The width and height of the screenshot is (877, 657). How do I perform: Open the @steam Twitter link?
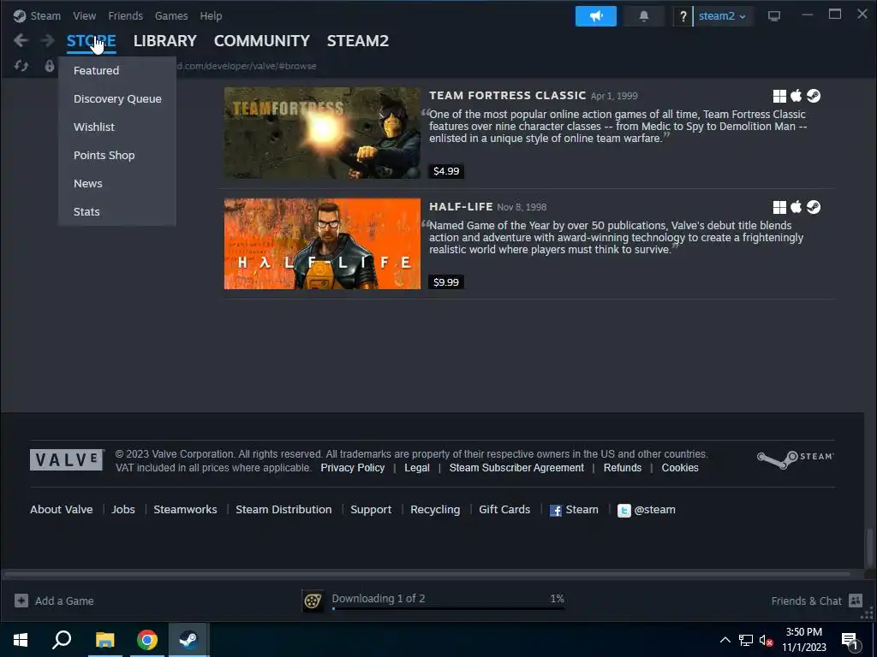click(646, 510)
